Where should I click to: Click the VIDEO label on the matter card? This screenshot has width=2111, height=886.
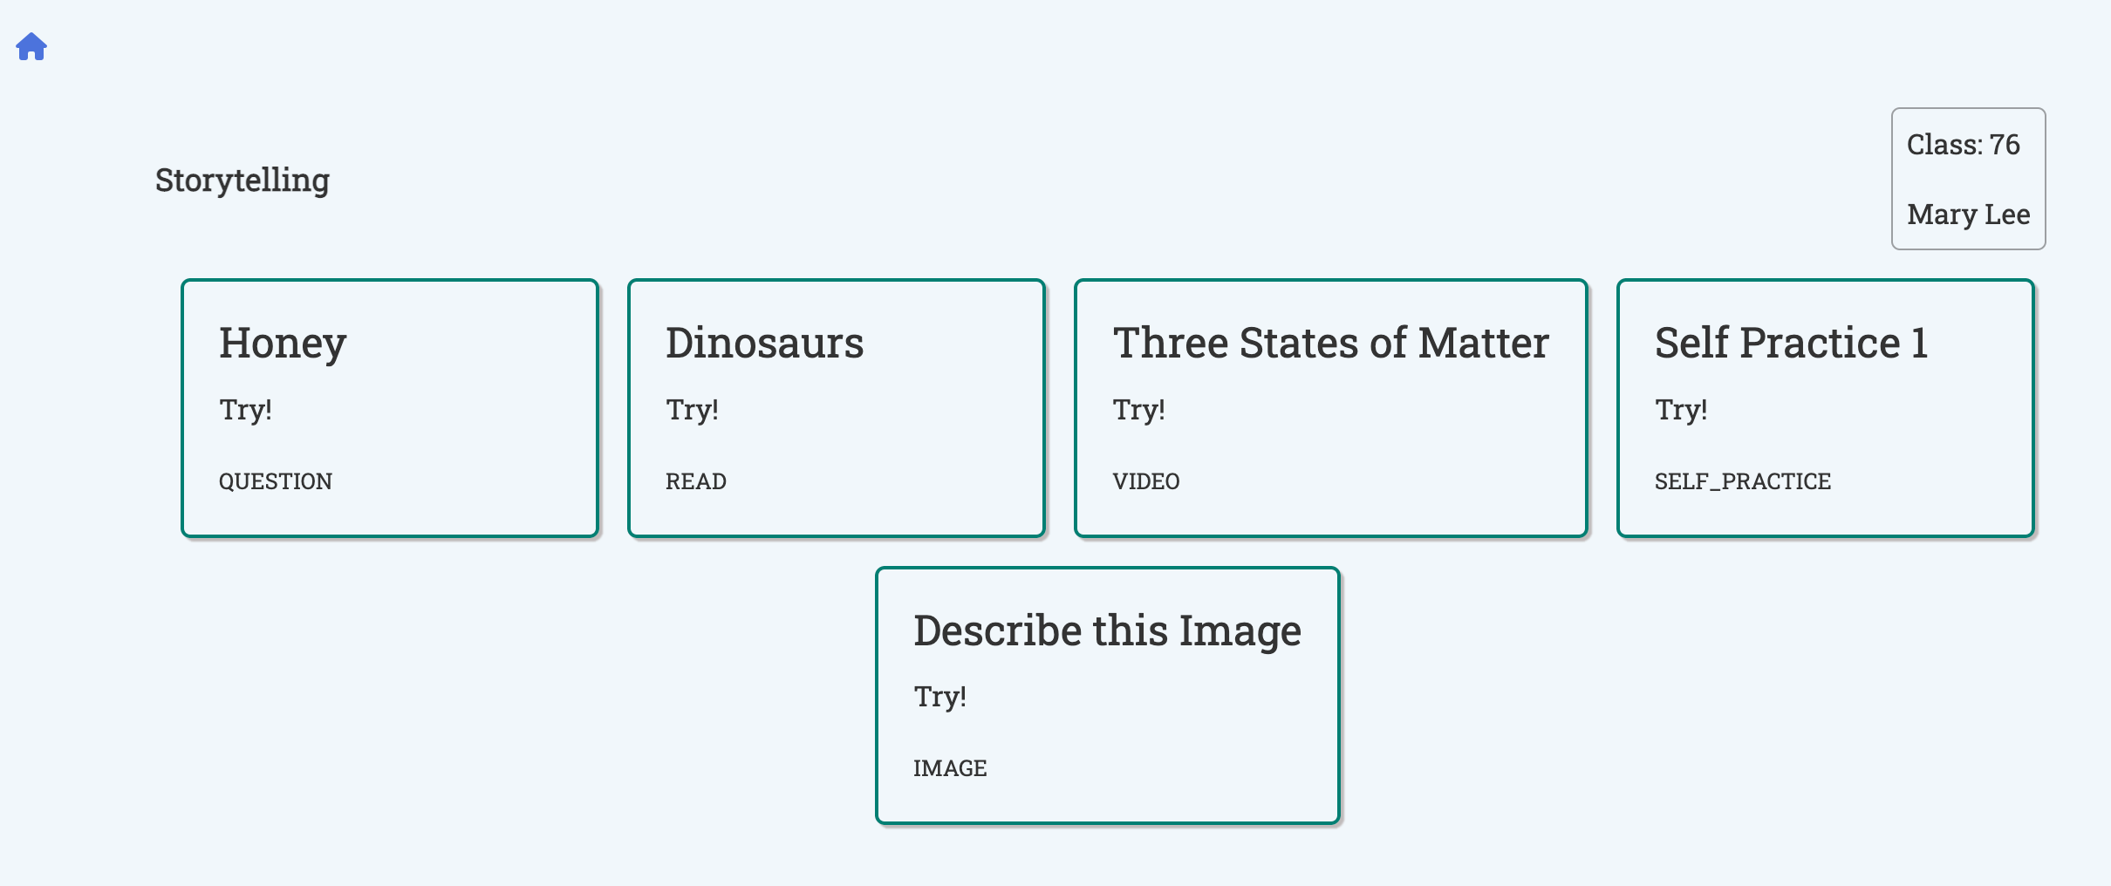tap(1146, 481)
